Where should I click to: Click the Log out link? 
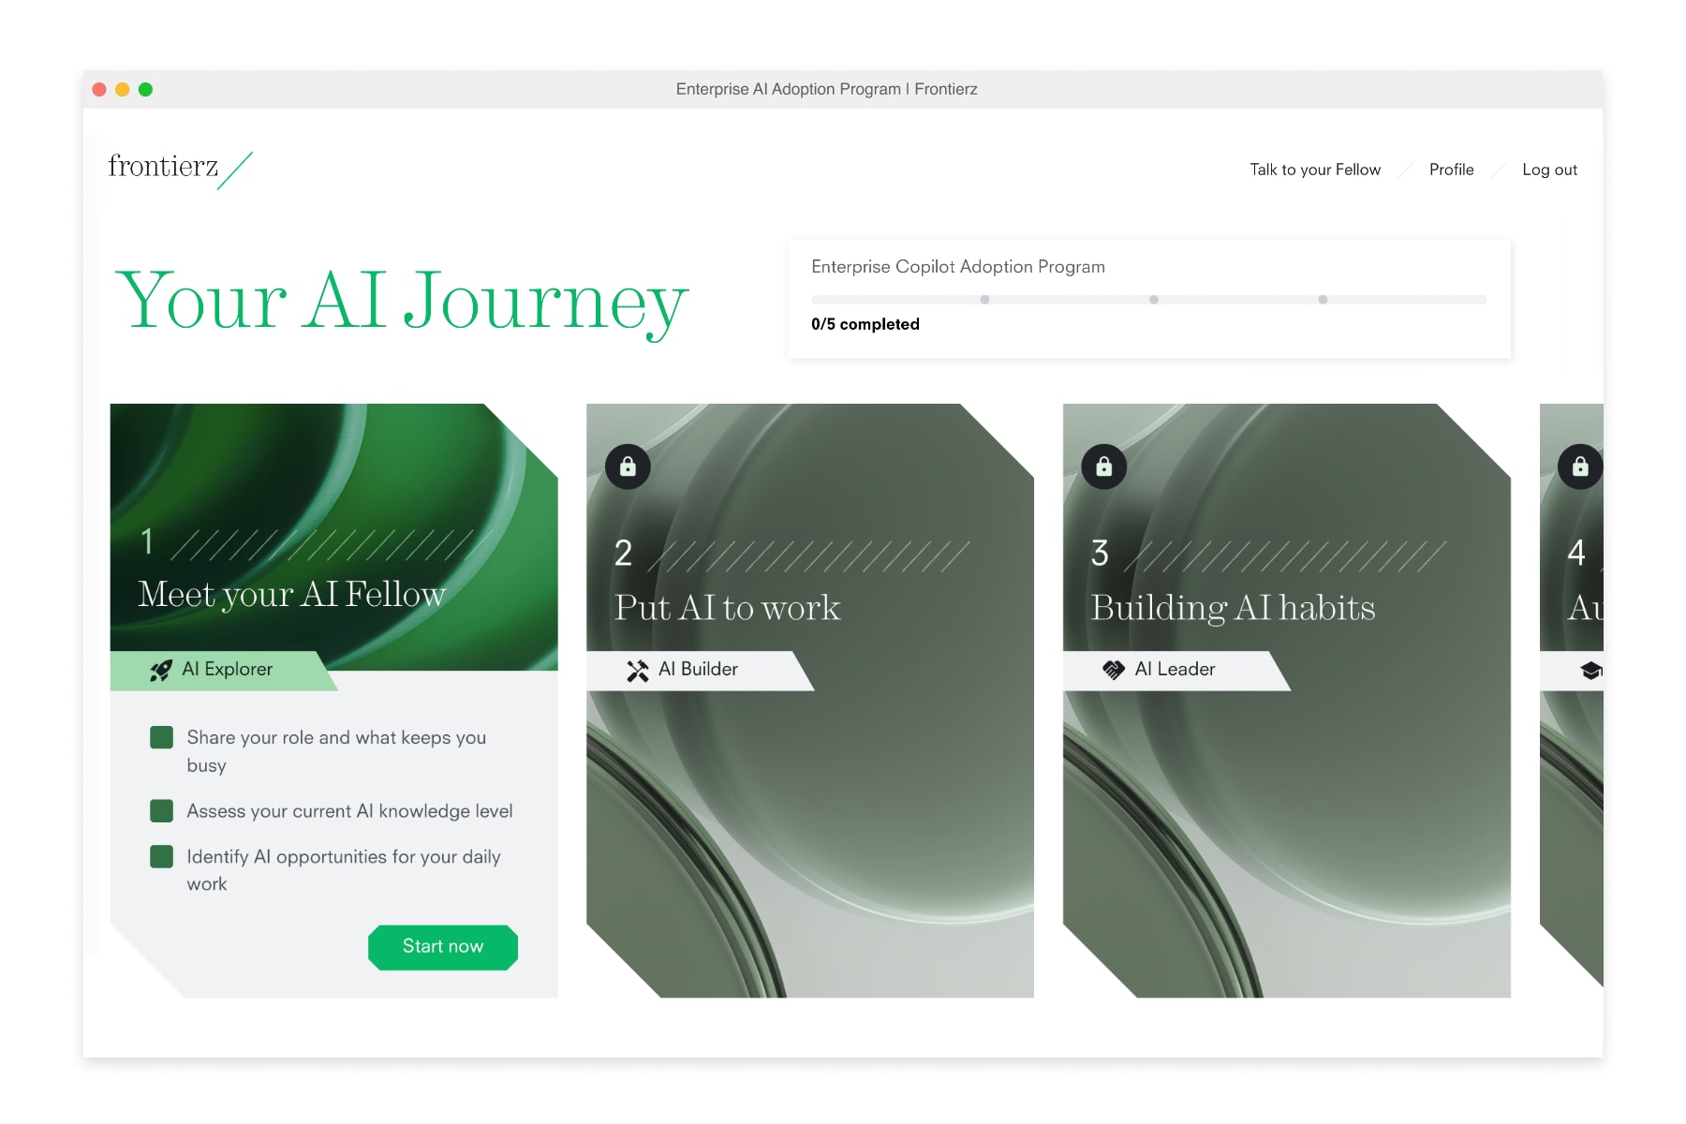1549,170
